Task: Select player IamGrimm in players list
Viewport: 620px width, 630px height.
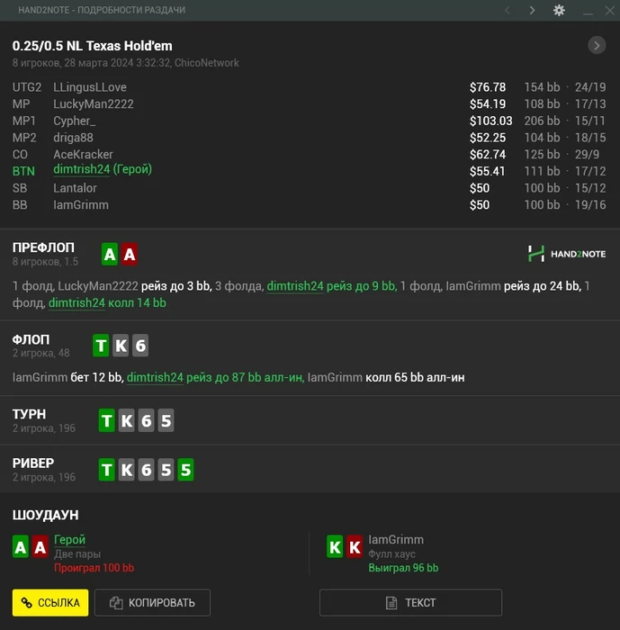Action: [x=81, y=205]
